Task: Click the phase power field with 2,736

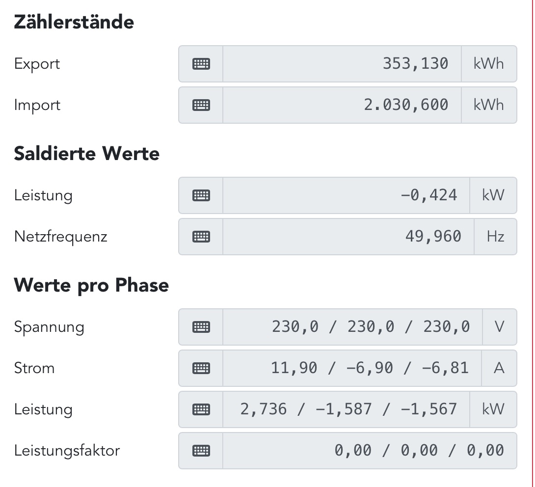Action: [346, 409]
